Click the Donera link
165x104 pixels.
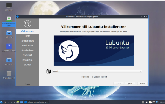pos(85,77)
